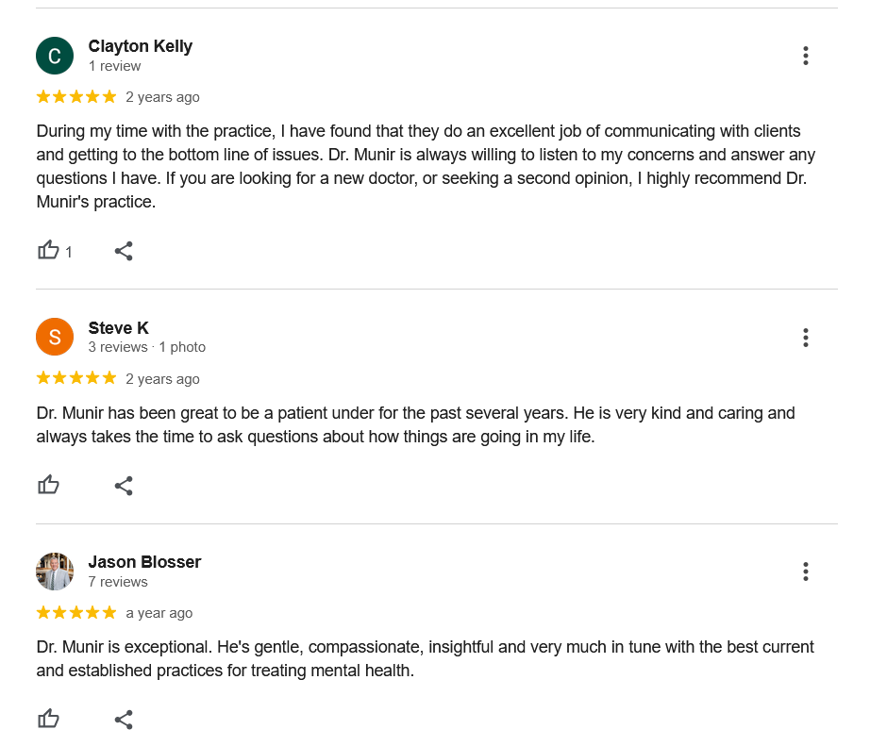Open more options for Steve K's review

[805, 338]
